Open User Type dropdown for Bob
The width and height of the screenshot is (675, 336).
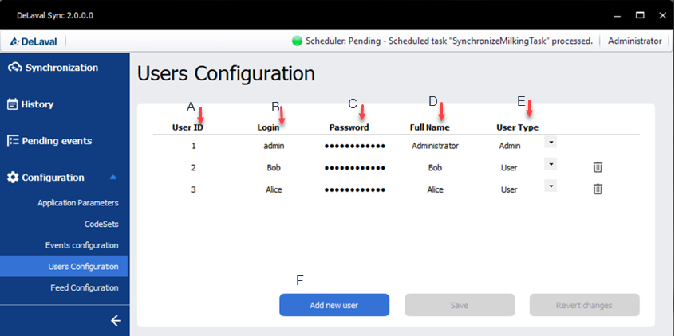coord(551,164)
